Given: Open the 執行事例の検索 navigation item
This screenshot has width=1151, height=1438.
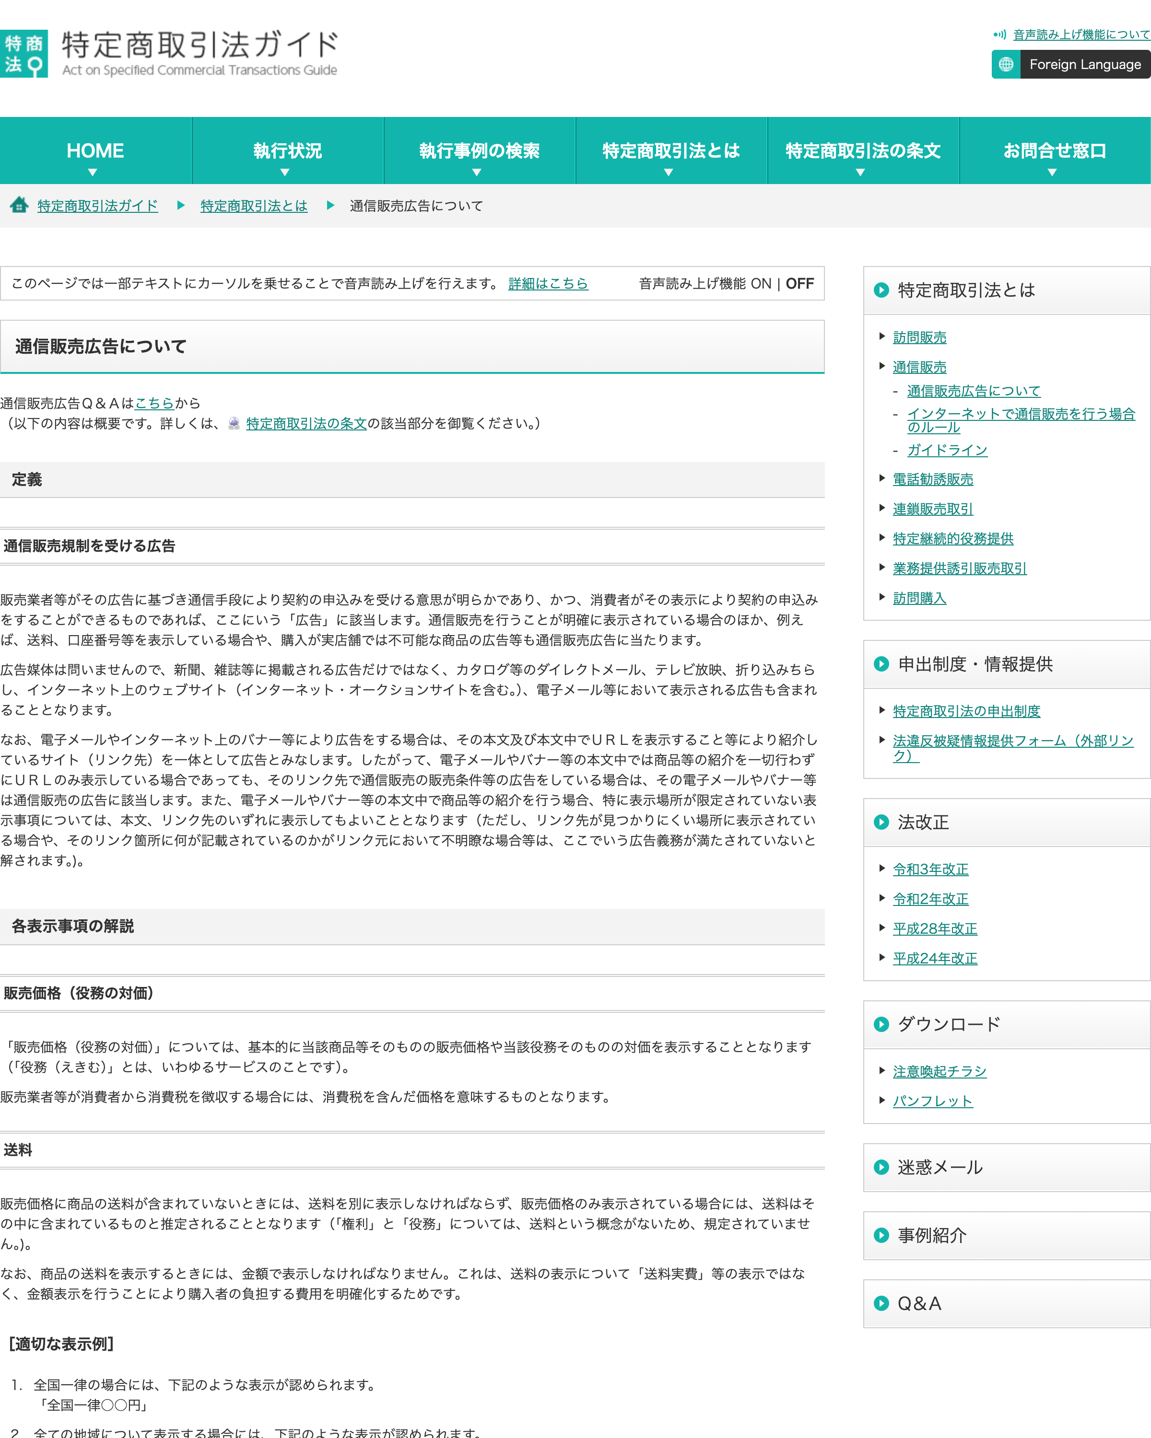Looking at the screenshot, I should (x=480, y=151).
